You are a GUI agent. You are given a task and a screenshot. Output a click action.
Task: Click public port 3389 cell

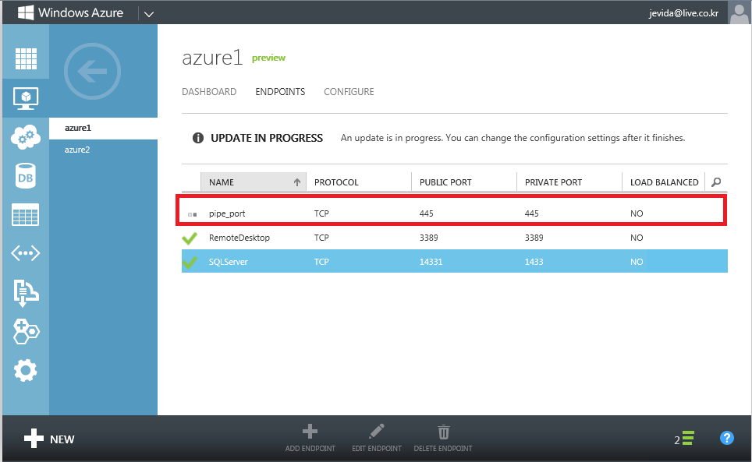point(429,238)
